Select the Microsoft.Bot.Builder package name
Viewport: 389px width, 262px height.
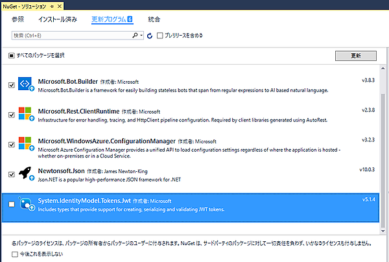(67, 82)
